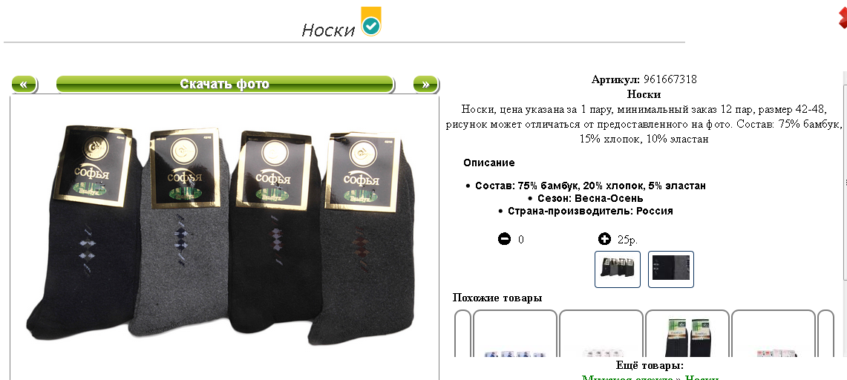This screenshot has width=847, height=380.
Task: Open first similar product card
Action: pyautogui.click(x=514, y=333)
